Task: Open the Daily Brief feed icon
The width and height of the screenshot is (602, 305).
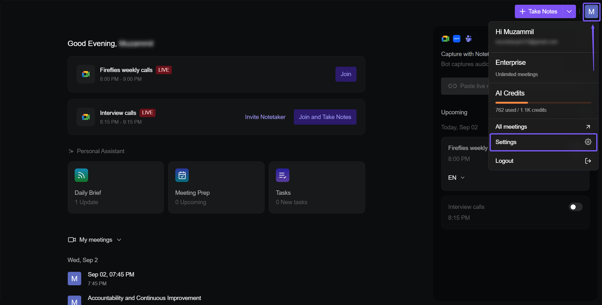Action: click(81, 175)
